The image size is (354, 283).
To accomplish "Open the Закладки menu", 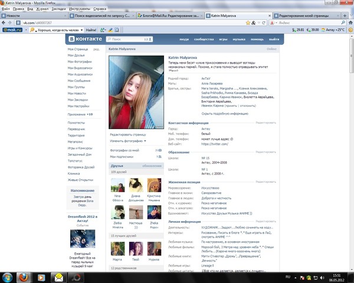I will click(58, 9).
